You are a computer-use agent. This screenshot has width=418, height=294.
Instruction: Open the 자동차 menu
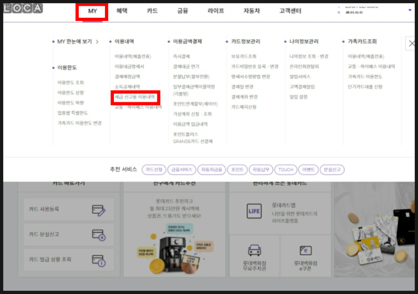coord(251,11)
